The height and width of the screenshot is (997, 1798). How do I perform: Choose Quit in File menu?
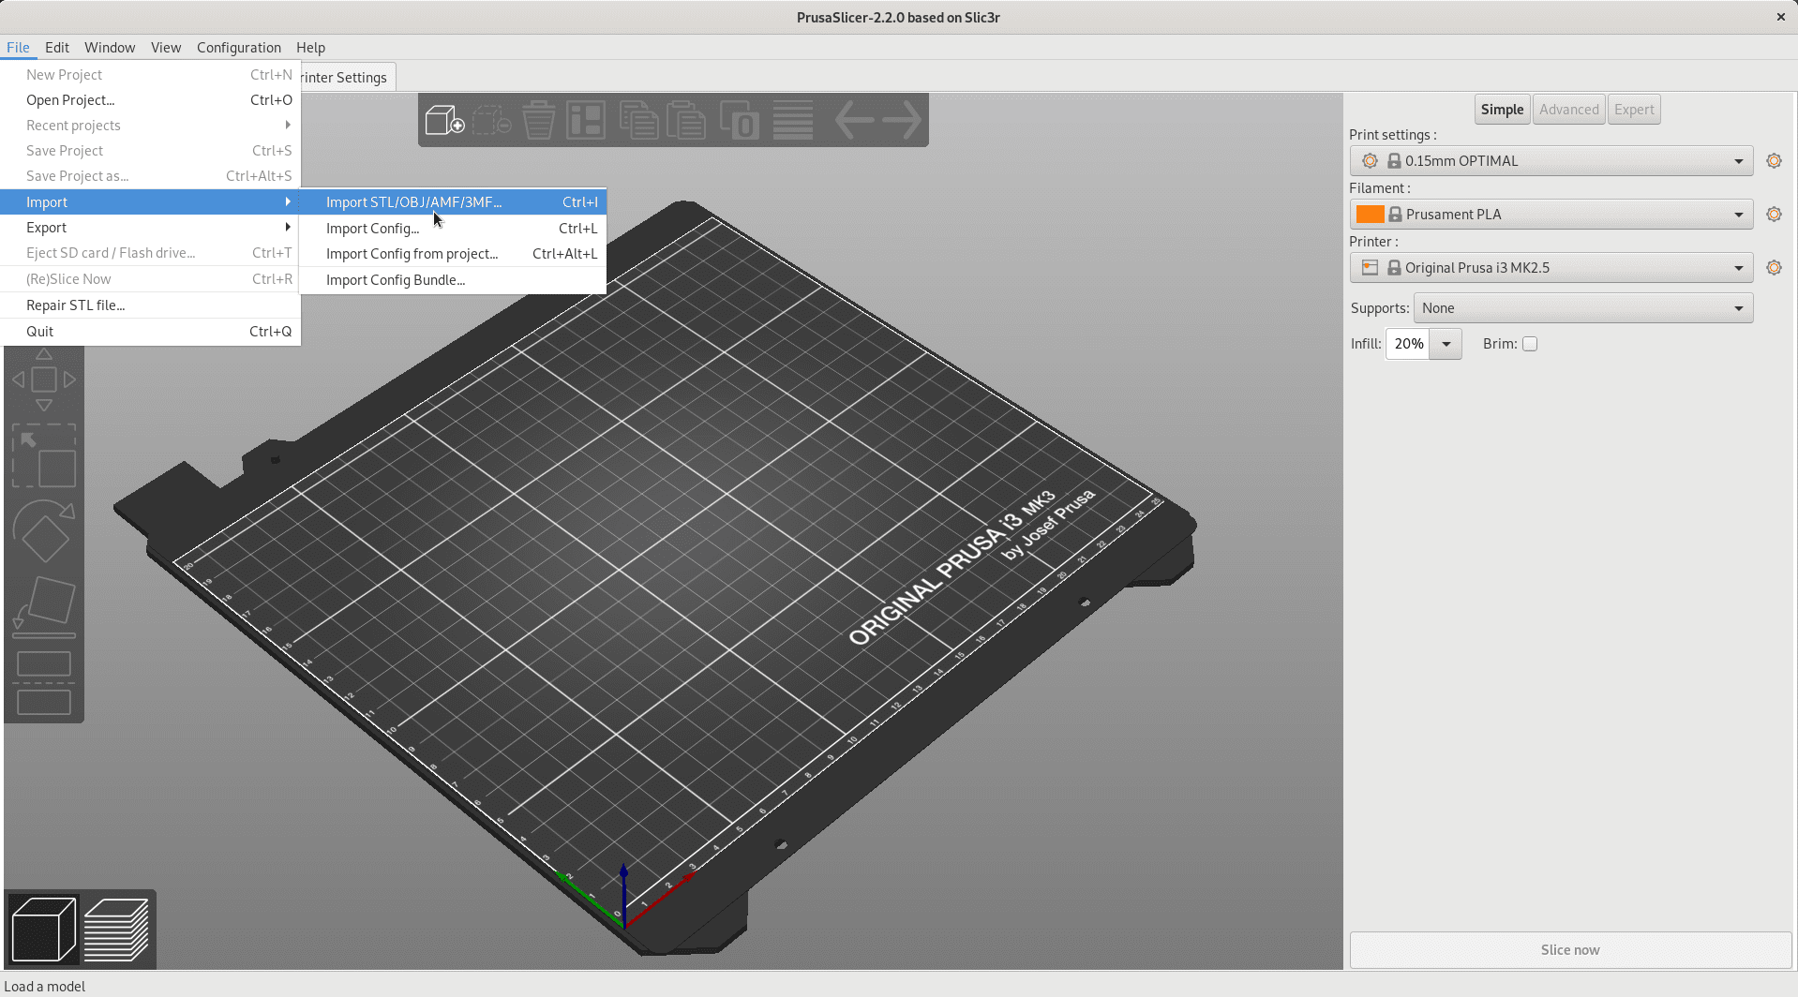click(x=150, y=332)
